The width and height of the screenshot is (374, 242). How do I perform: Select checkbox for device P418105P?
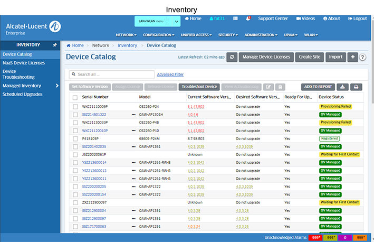(75, 138)
